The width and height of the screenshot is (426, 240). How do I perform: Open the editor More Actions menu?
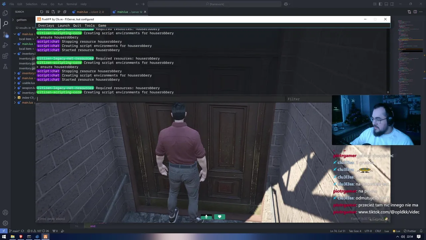click(421, 12)
